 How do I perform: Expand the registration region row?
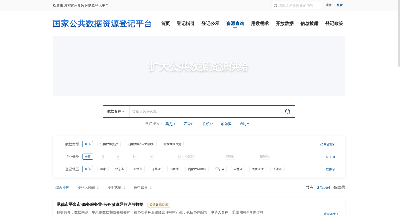(330, 170)
